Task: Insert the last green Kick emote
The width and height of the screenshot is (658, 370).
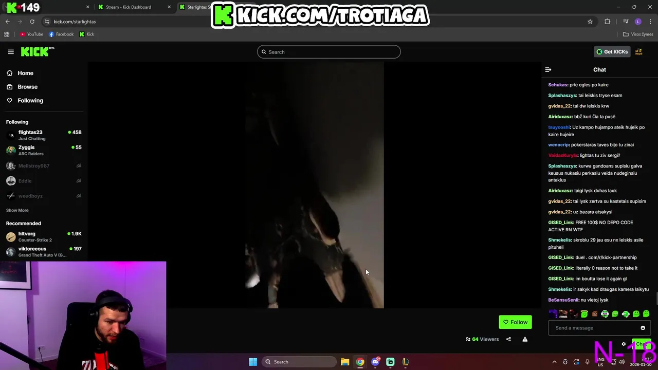Action: 646,313
